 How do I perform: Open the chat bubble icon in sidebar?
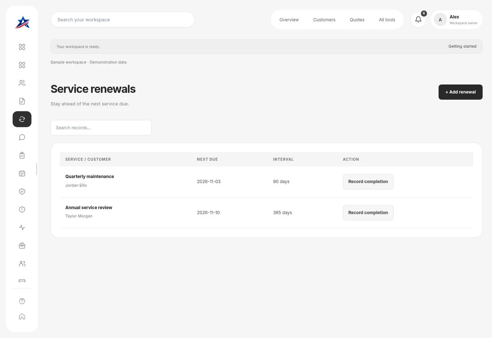coord(22,137)
